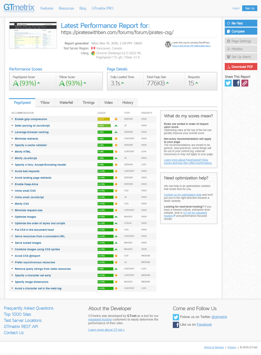The width and height of the screenshot is (261, 355).
Task: Share report via Facebook icon
Action: [236, 83]
